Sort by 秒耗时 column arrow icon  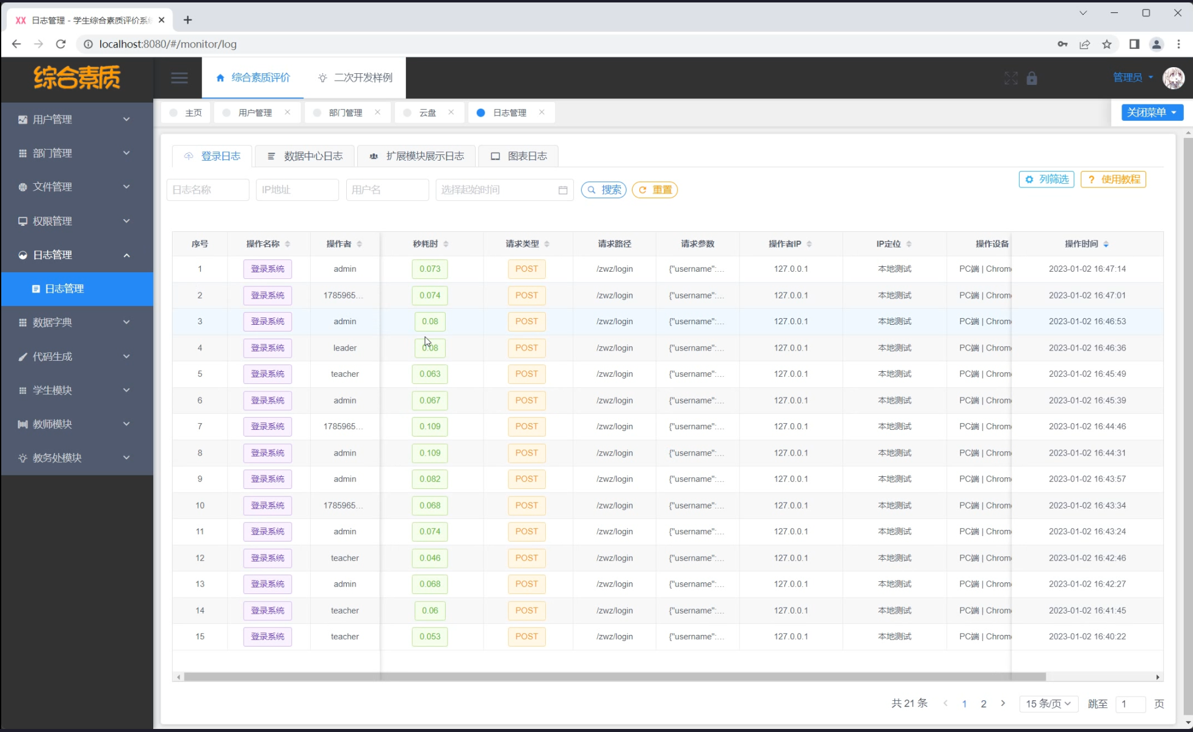point(446,244)
